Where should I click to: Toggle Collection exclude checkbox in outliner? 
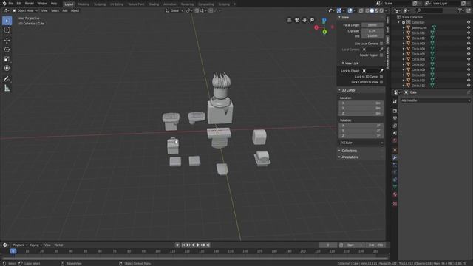(x=404, y=22)
